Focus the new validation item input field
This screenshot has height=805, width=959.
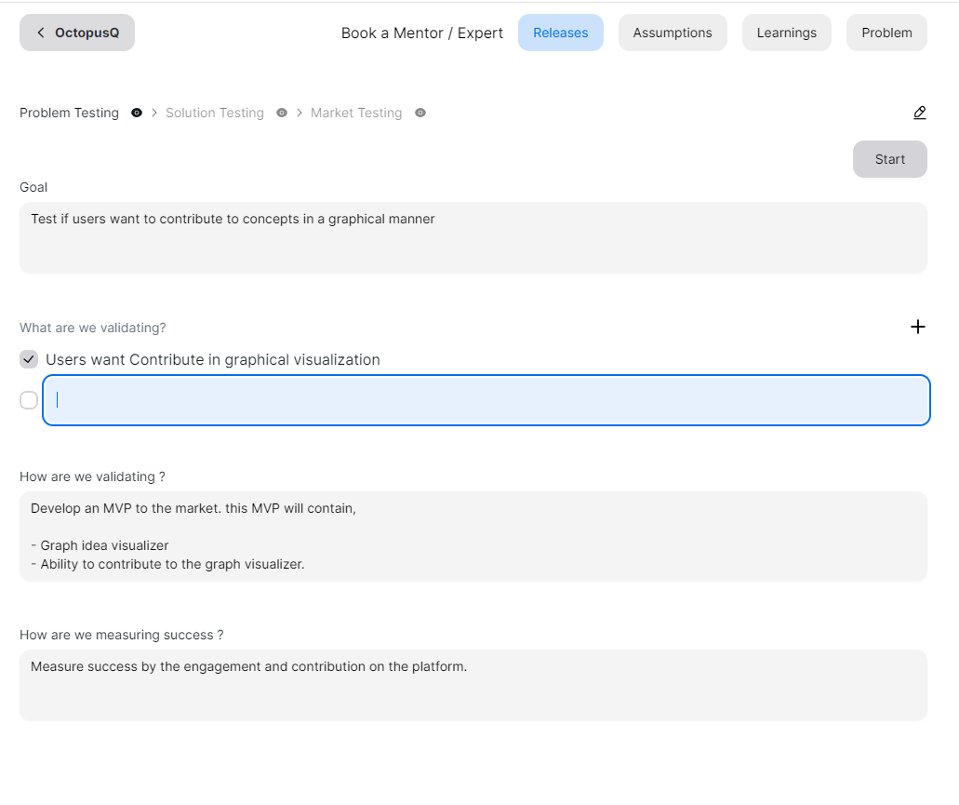click(486, 400)
